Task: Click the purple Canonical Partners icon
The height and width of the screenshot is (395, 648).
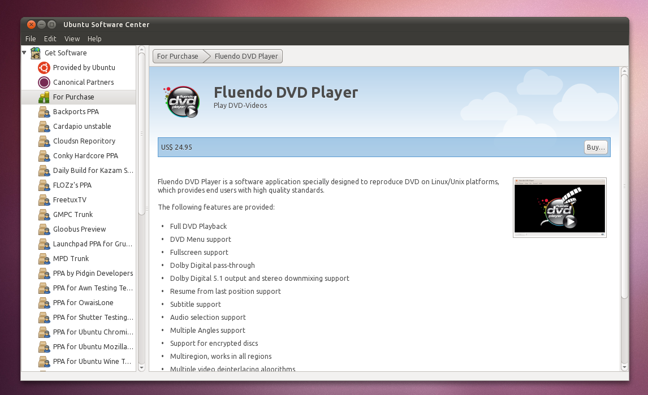Action: point(44,83)
